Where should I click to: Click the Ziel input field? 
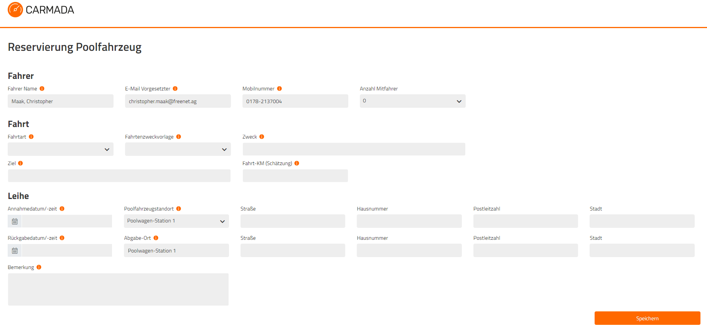coord(119,176)
